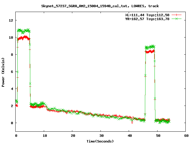Click legend entry YR-162.57 Tsys:163.78
Viewport: 192px width, 144px height.
point(147,19)
